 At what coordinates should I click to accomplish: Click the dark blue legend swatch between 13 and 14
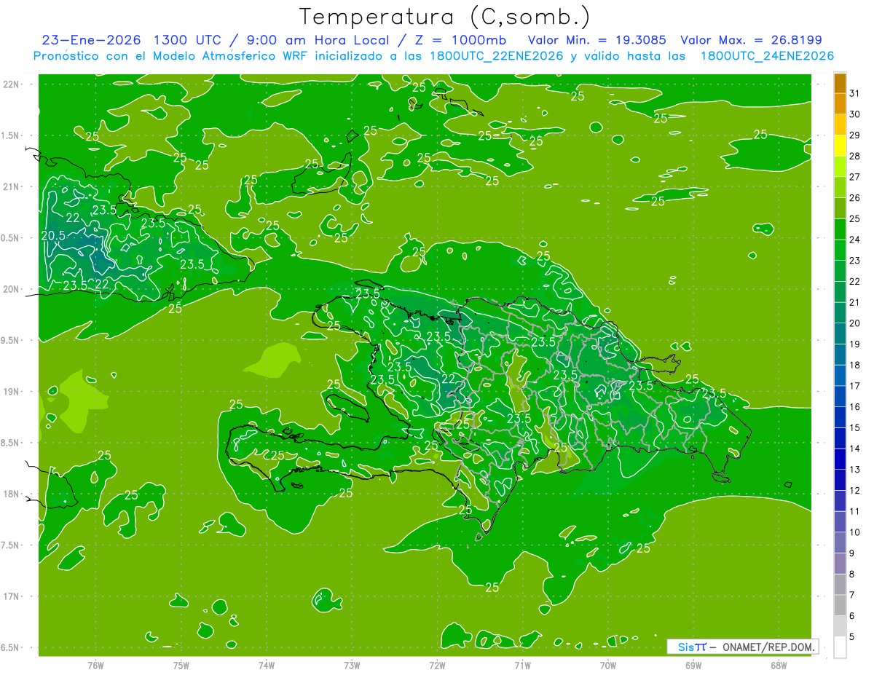pyautogui.click(x=840, y=459)
